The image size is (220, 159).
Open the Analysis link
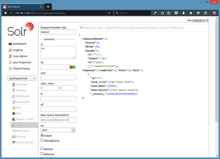21,91
